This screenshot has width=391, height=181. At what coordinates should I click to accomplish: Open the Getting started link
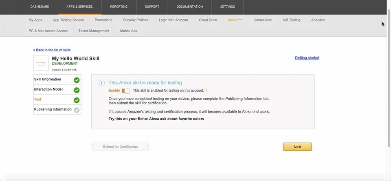[x=307, y=57]
